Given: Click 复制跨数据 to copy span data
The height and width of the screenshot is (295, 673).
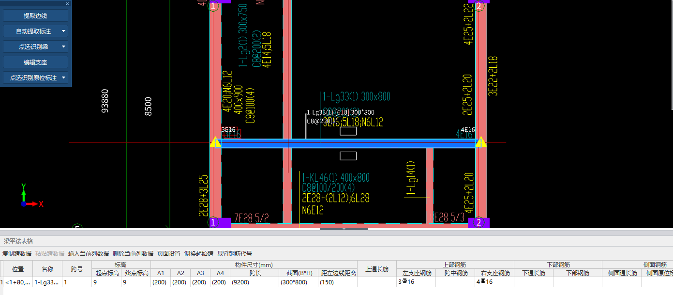Looking at the screenshot, I should (16, 253).
